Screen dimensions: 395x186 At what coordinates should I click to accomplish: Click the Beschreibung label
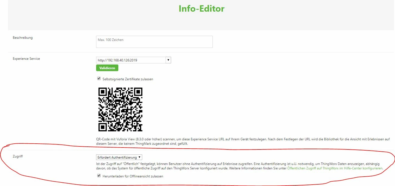23,38
